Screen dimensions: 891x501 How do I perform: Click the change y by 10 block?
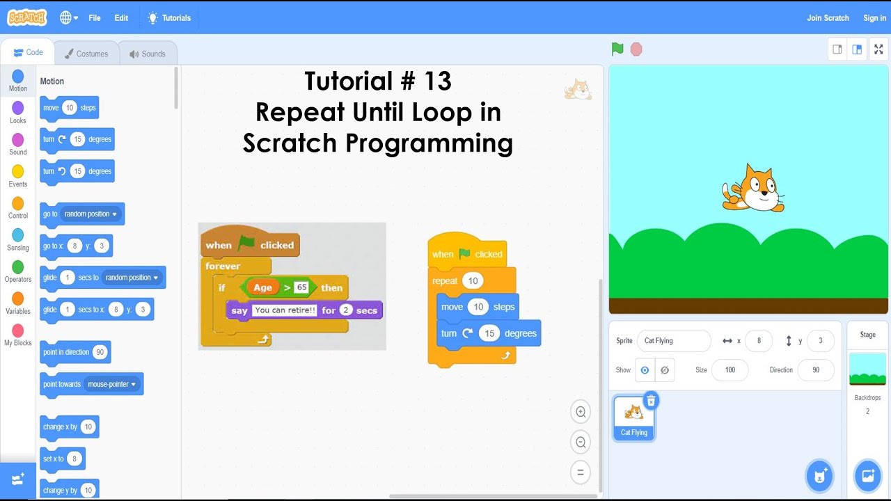click(x=70, y=490)
